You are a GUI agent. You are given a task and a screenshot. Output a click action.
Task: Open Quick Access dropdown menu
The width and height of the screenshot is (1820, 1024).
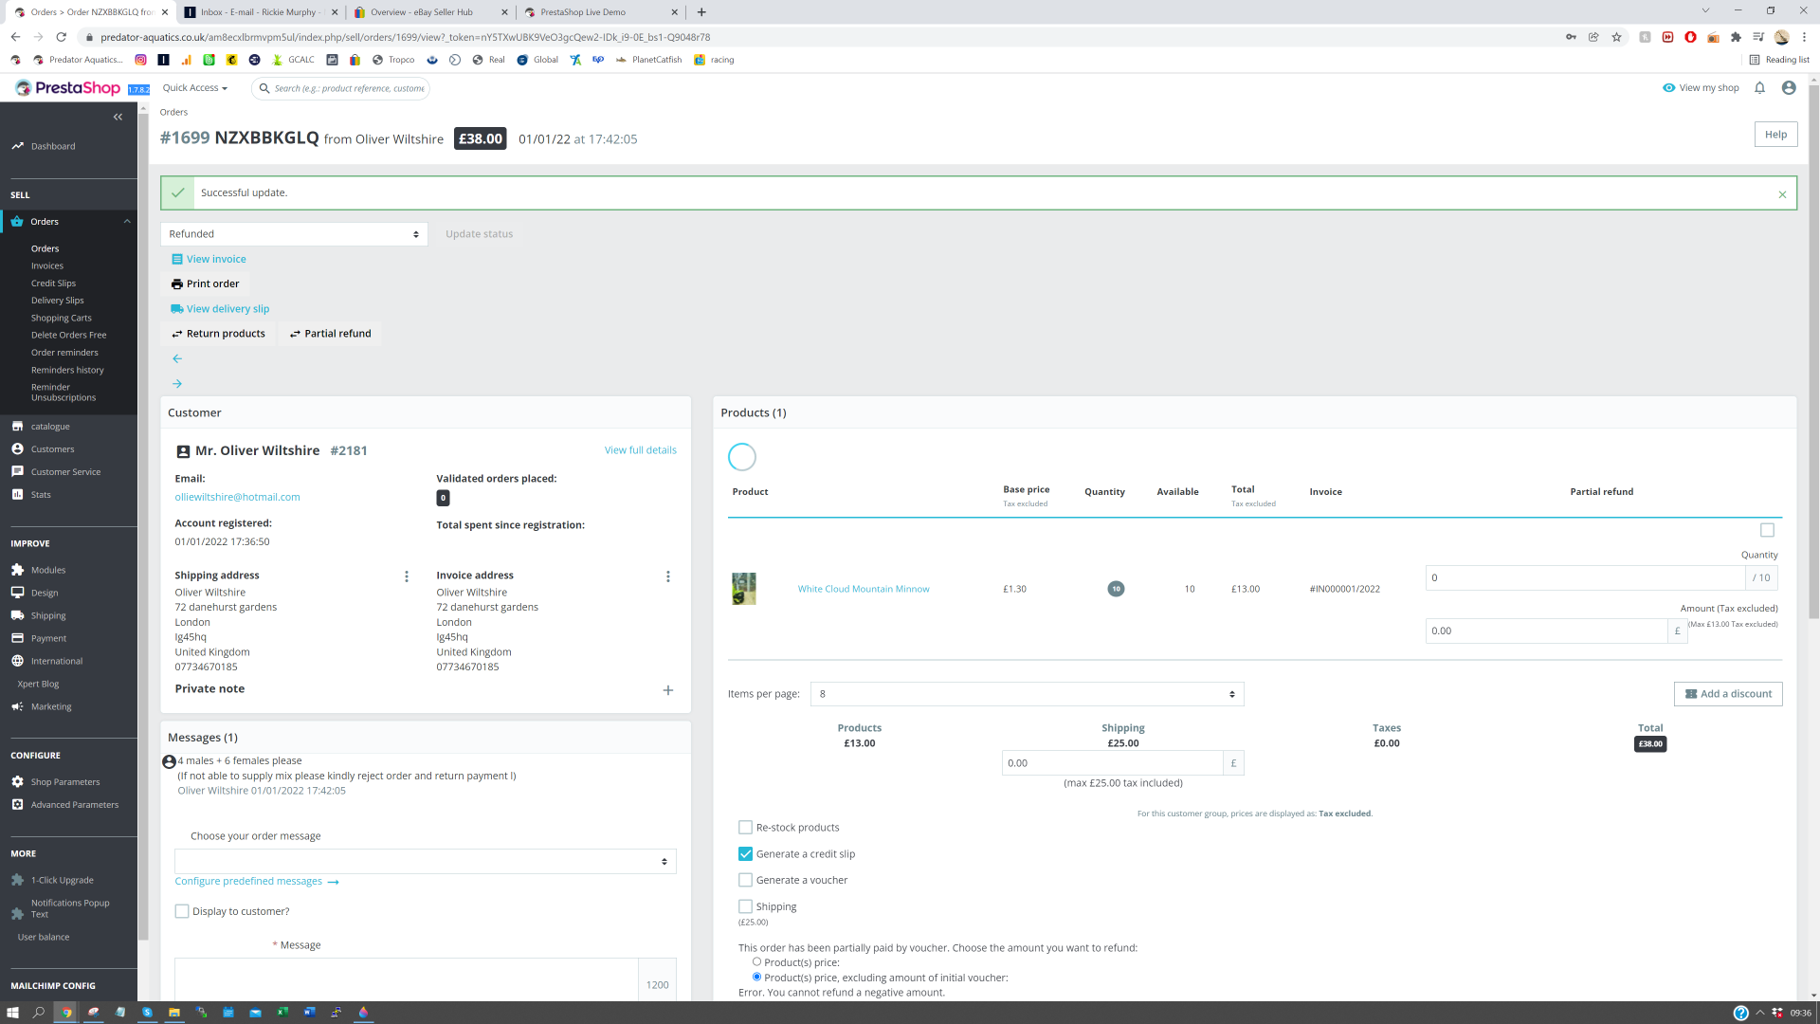[x=194, y=88]
